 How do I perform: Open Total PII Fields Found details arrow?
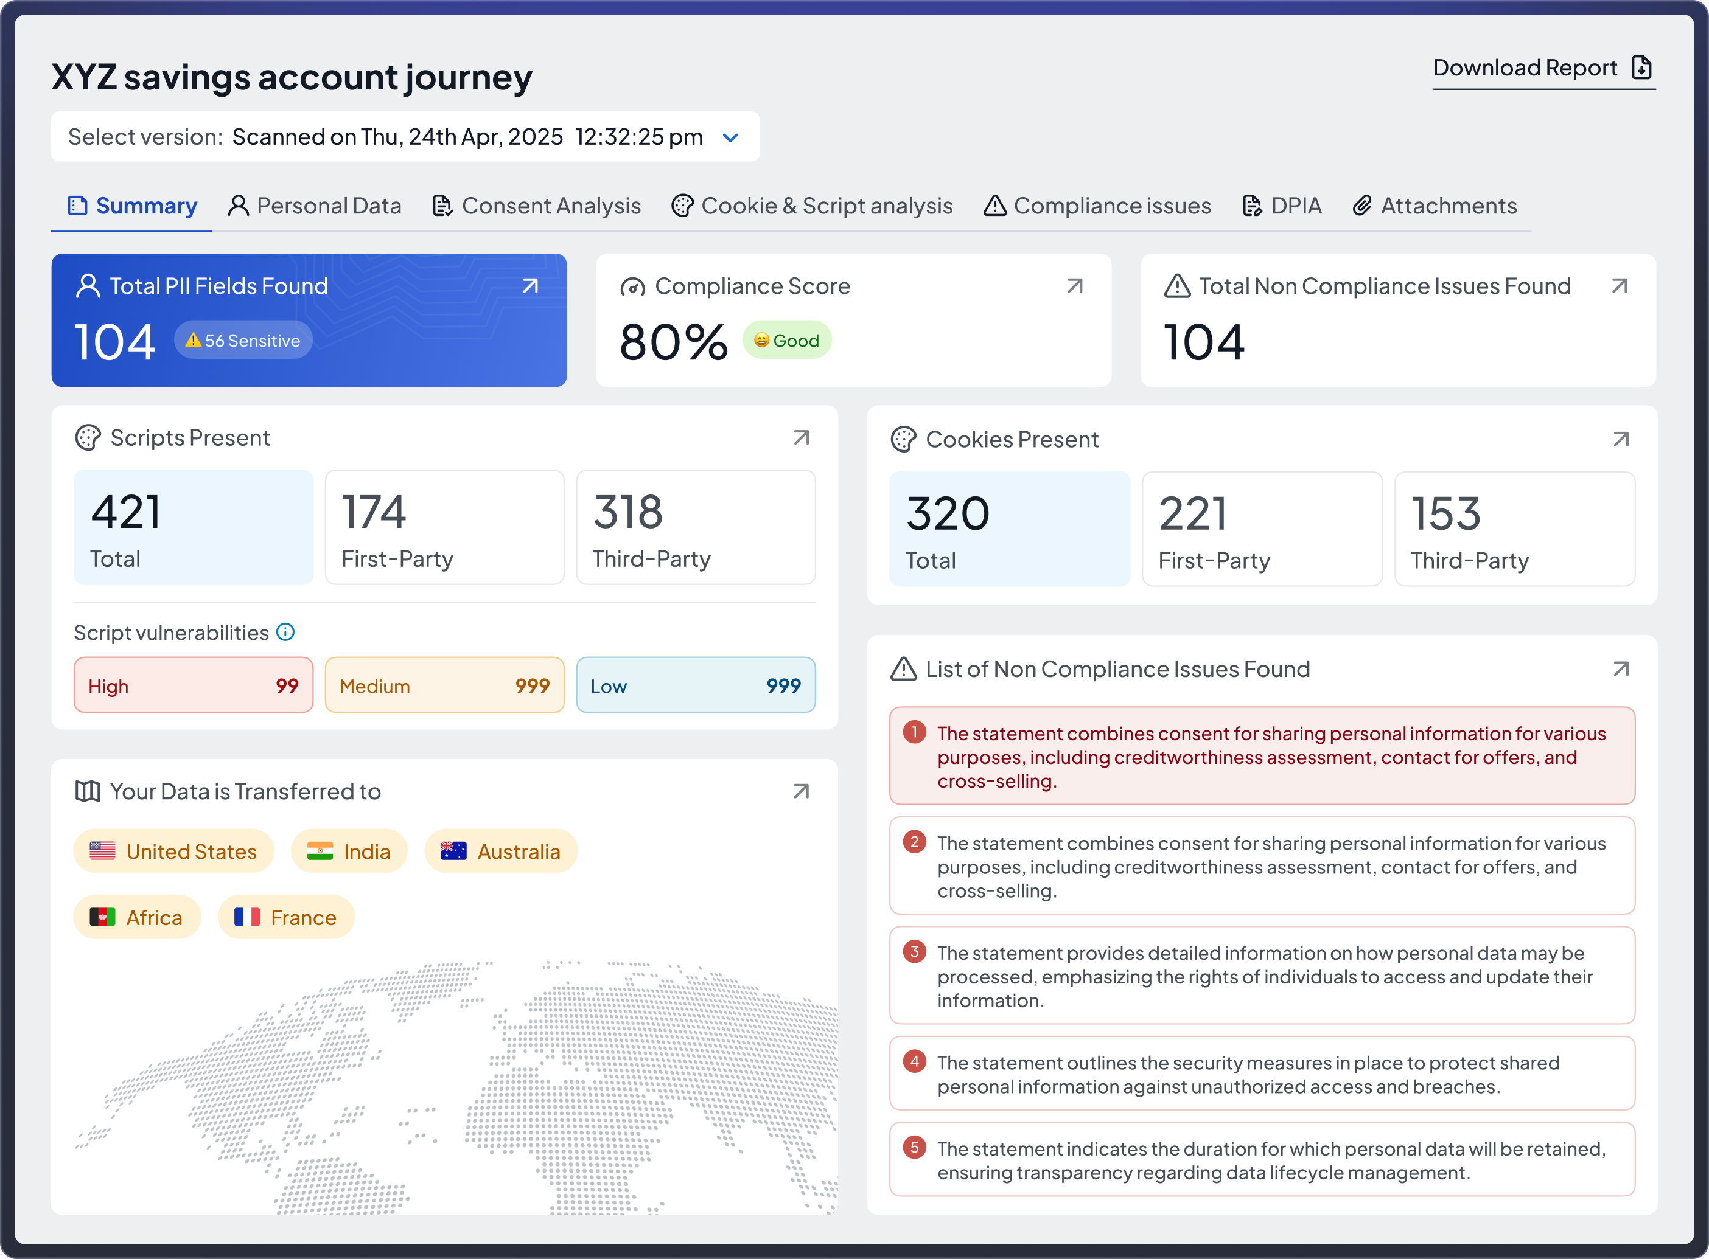pos(530,286)
